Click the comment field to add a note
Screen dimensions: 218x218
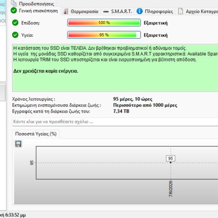click(x=115, y=122)
